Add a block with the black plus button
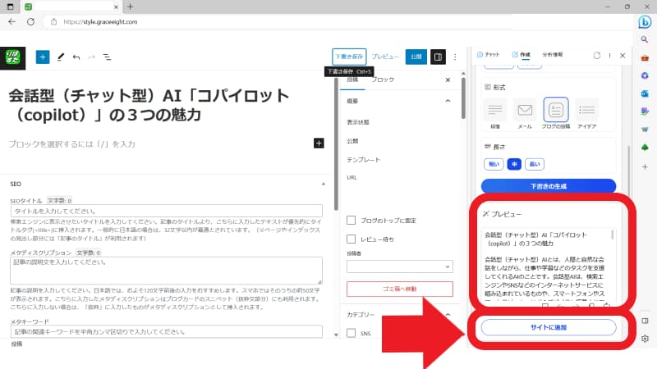The width and height of the screenshot is (657, 369). pos(319,143)
